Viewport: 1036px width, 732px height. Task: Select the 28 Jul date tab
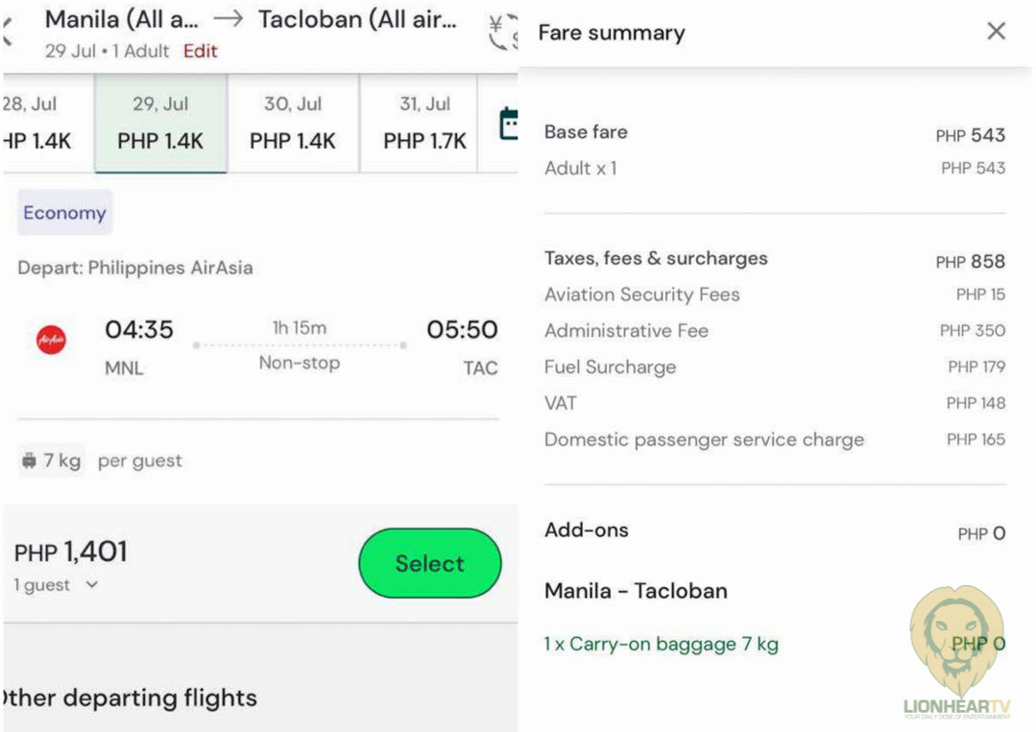pyautogui.click(x=38, y=123)
